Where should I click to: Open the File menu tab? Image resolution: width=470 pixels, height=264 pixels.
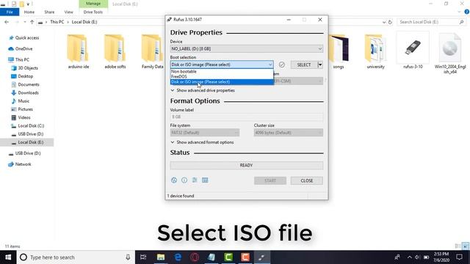(x=10, y=12)
